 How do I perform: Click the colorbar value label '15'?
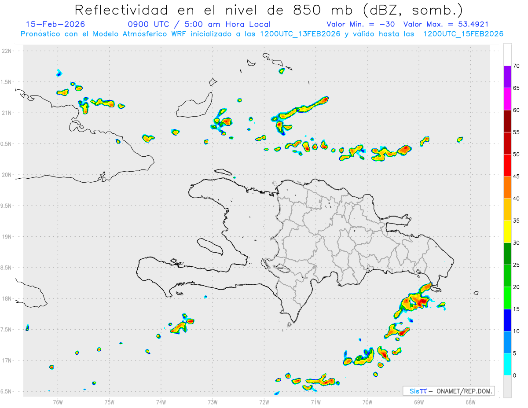tap(517, 309)
